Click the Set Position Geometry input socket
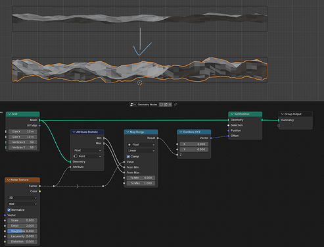The image size is (324, 247). pyautogui.click(x=229, y=120)
